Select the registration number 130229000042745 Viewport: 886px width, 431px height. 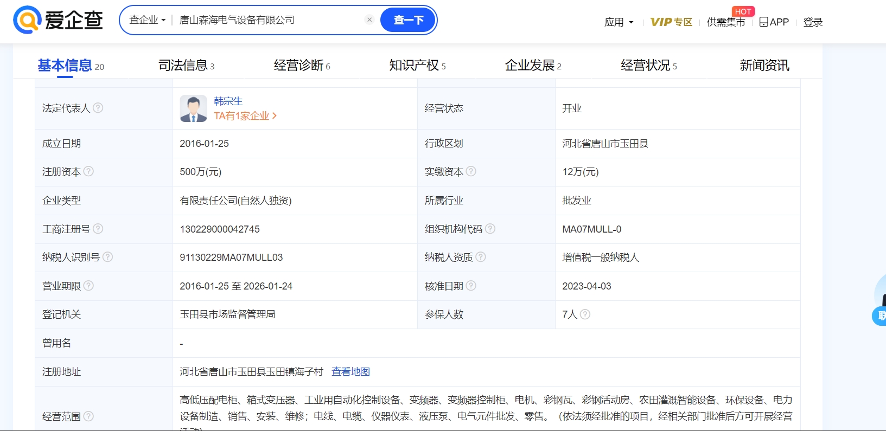point(220,229)
